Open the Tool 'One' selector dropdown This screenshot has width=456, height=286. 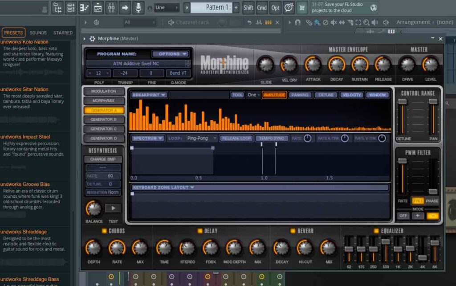point(253,95)
